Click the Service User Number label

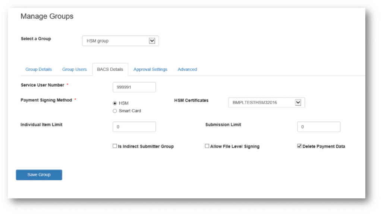coord(42,85)
